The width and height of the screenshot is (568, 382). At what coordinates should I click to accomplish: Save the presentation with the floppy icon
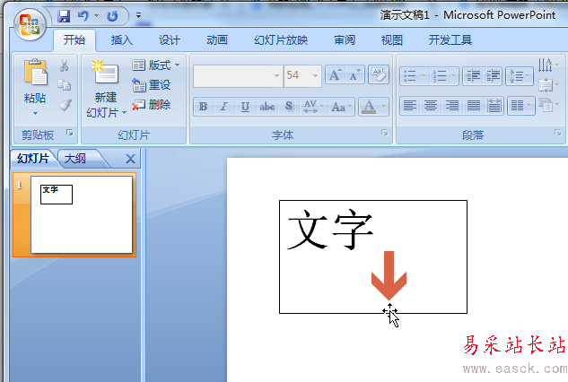click(x=64, y=16)
